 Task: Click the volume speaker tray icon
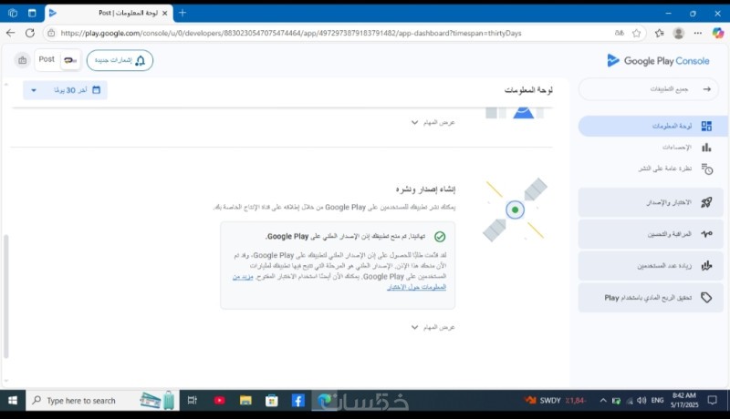(x=641, y=401)
